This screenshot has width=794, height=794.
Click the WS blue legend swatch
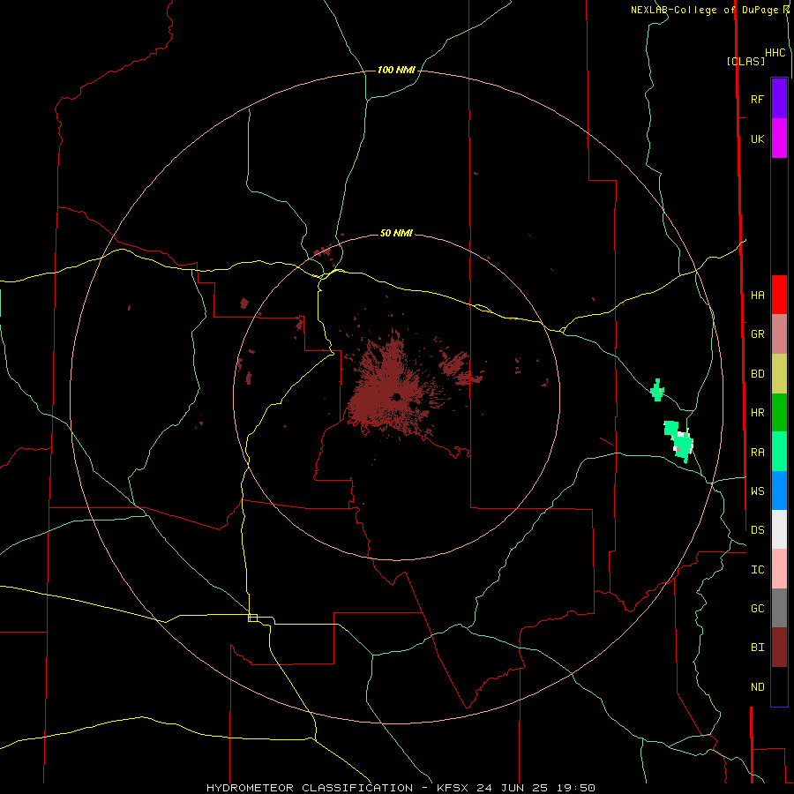tap(779, 491)
